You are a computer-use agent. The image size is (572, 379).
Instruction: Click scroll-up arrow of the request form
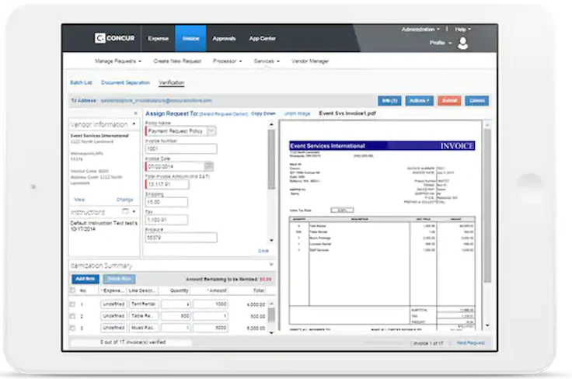tap(271, 124)
